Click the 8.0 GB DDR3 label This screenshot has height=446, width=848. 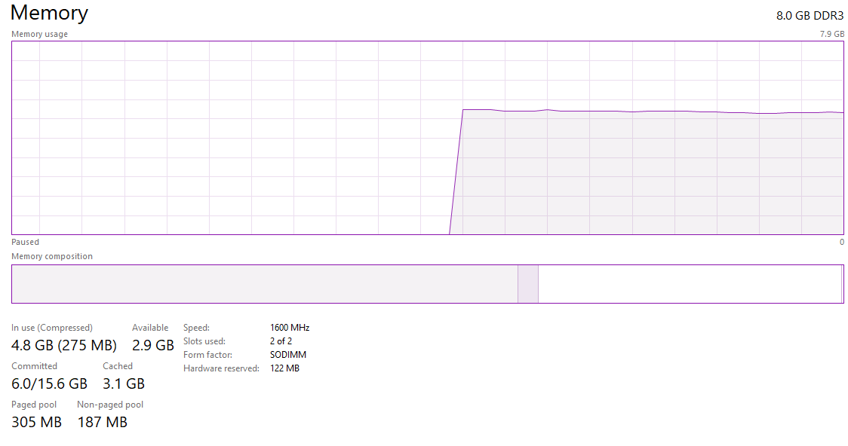[810, 16]
